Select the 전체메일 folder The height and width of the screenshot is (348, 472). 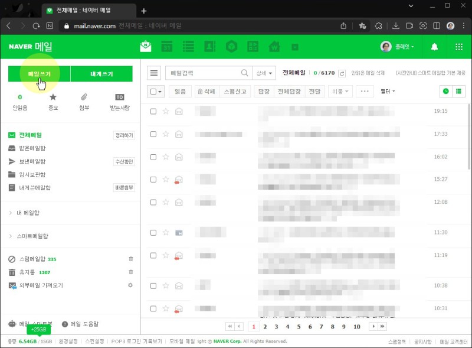click(31, 135)
